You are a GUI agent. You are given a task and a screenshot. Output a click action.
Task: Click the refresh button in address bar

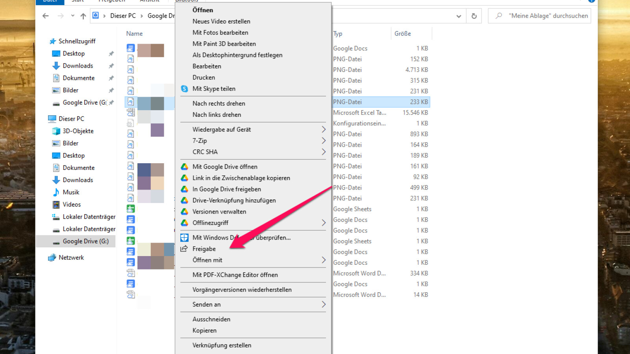point(474,16)
